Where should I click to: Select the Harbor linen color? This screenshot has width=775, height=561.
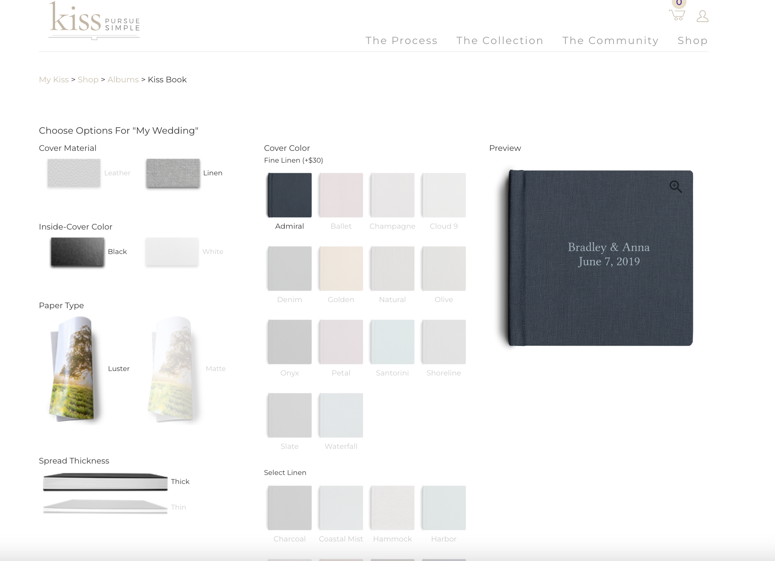443,508
